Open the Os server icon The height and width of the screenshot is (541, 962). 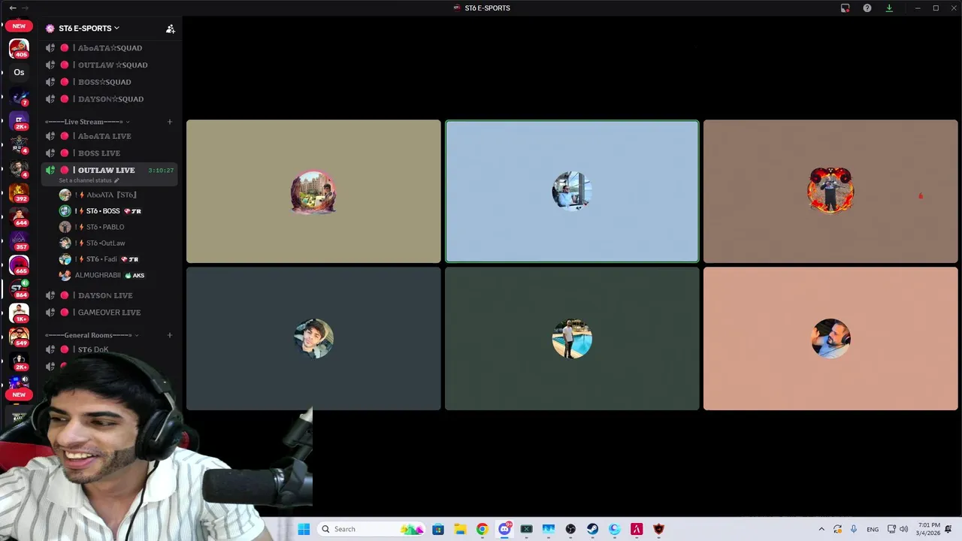click(x=19, y=73)
